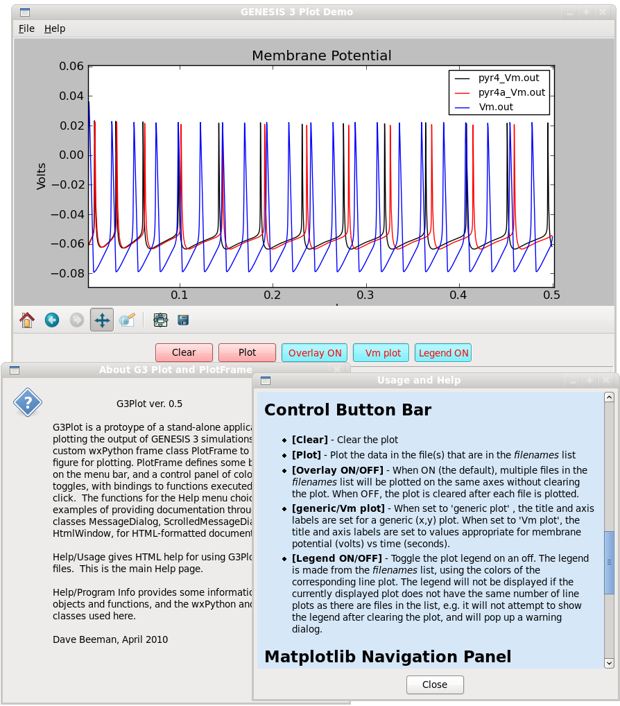Click the '0.5' x-axis tick label

(551, 295)
